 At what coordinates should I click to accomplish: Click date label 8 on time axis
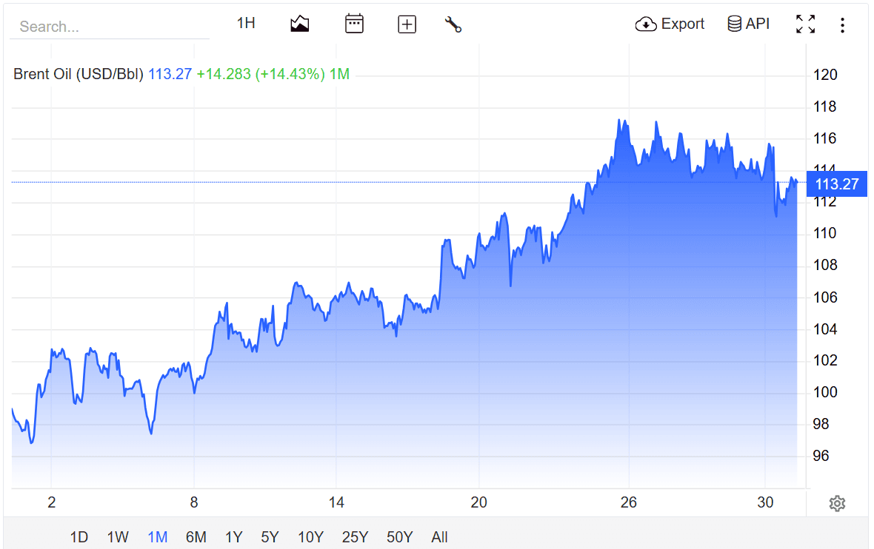click(194, 502)
